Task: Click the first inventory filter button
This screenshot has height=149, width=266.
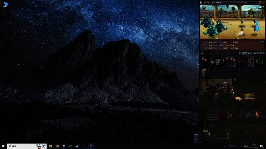Action: point(240,53)
